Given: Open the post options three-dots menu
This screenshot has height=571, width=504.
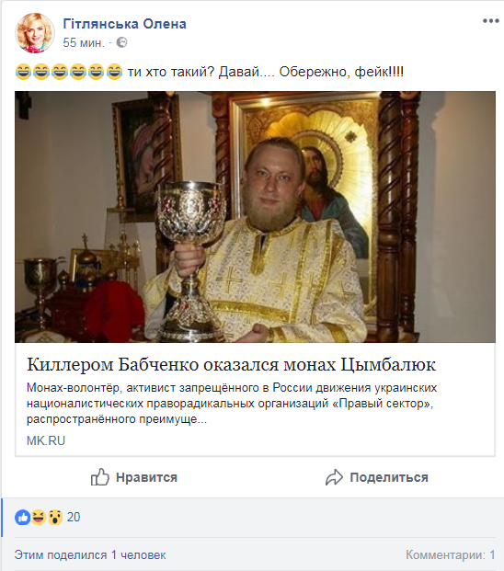Looking at the screenshot, I should [x=490, y=21].
